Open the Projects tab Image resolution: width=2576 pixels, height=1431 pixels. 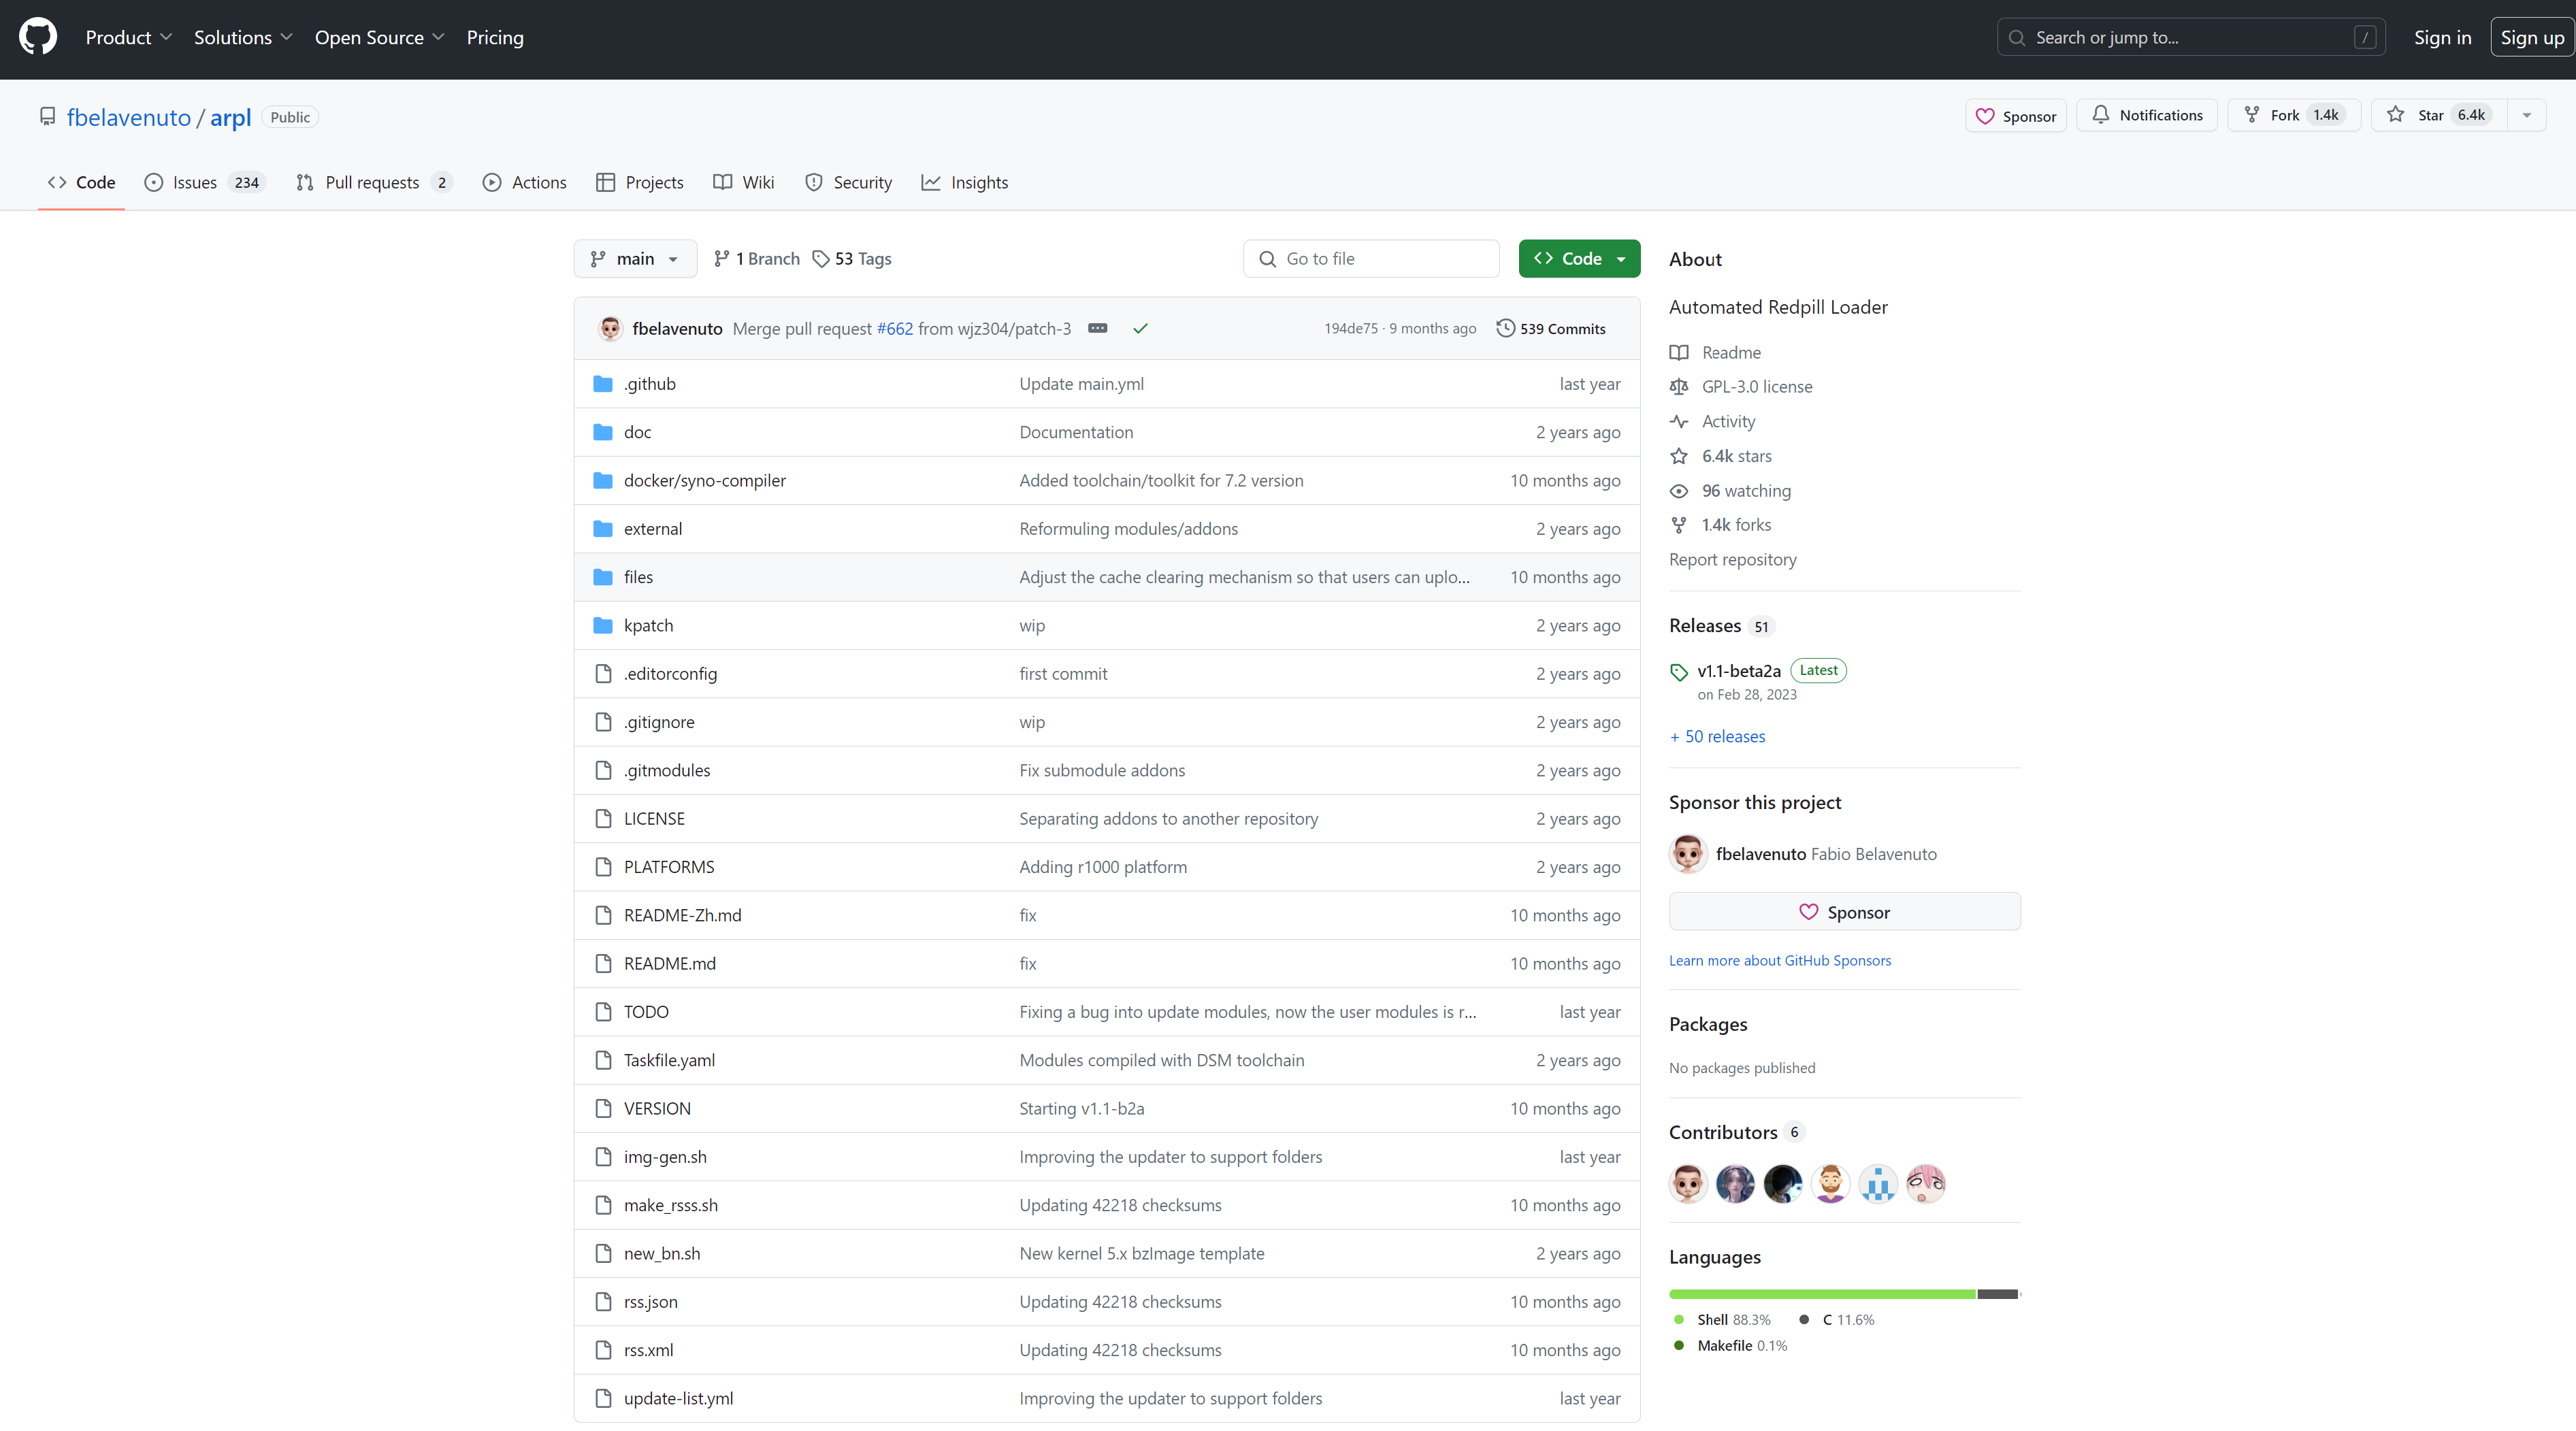[640, 183]
